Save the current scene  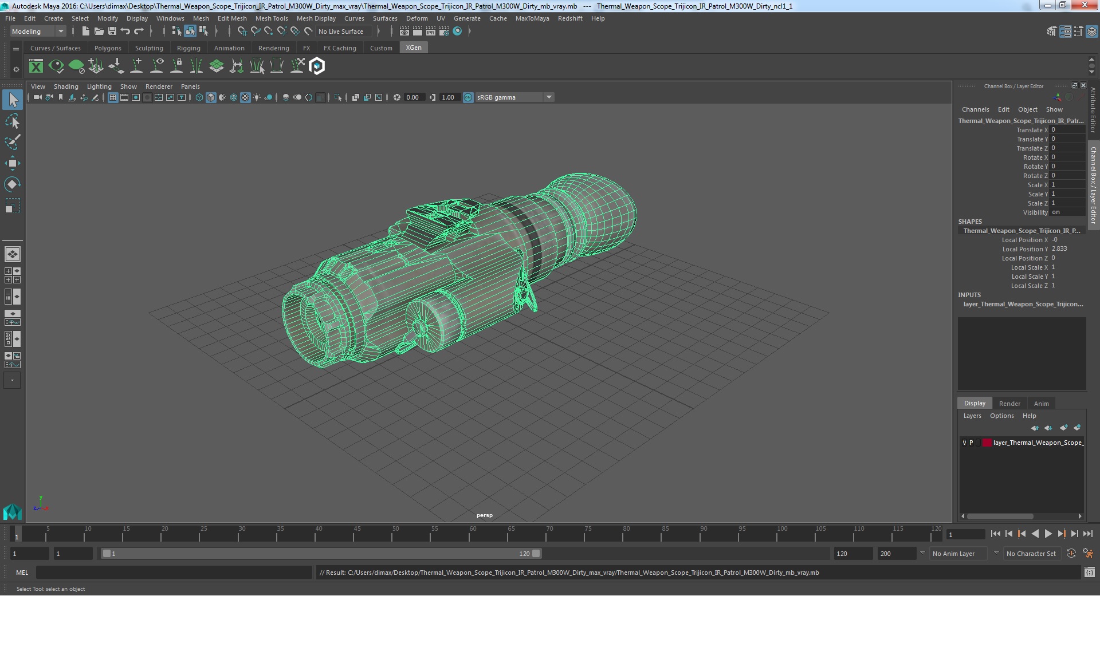point(112,31)
